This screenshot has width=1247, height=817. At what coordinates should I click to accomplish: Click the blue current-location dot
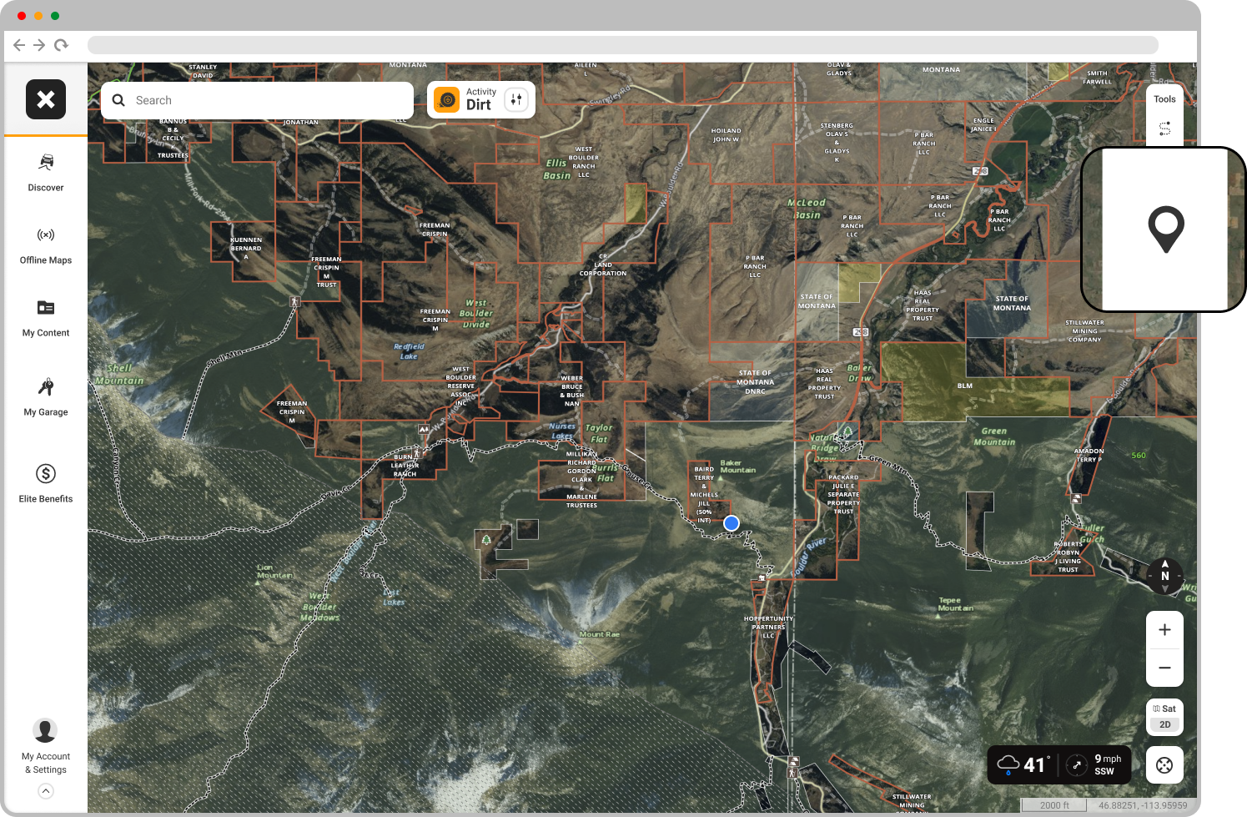click(x=732, y=523)
